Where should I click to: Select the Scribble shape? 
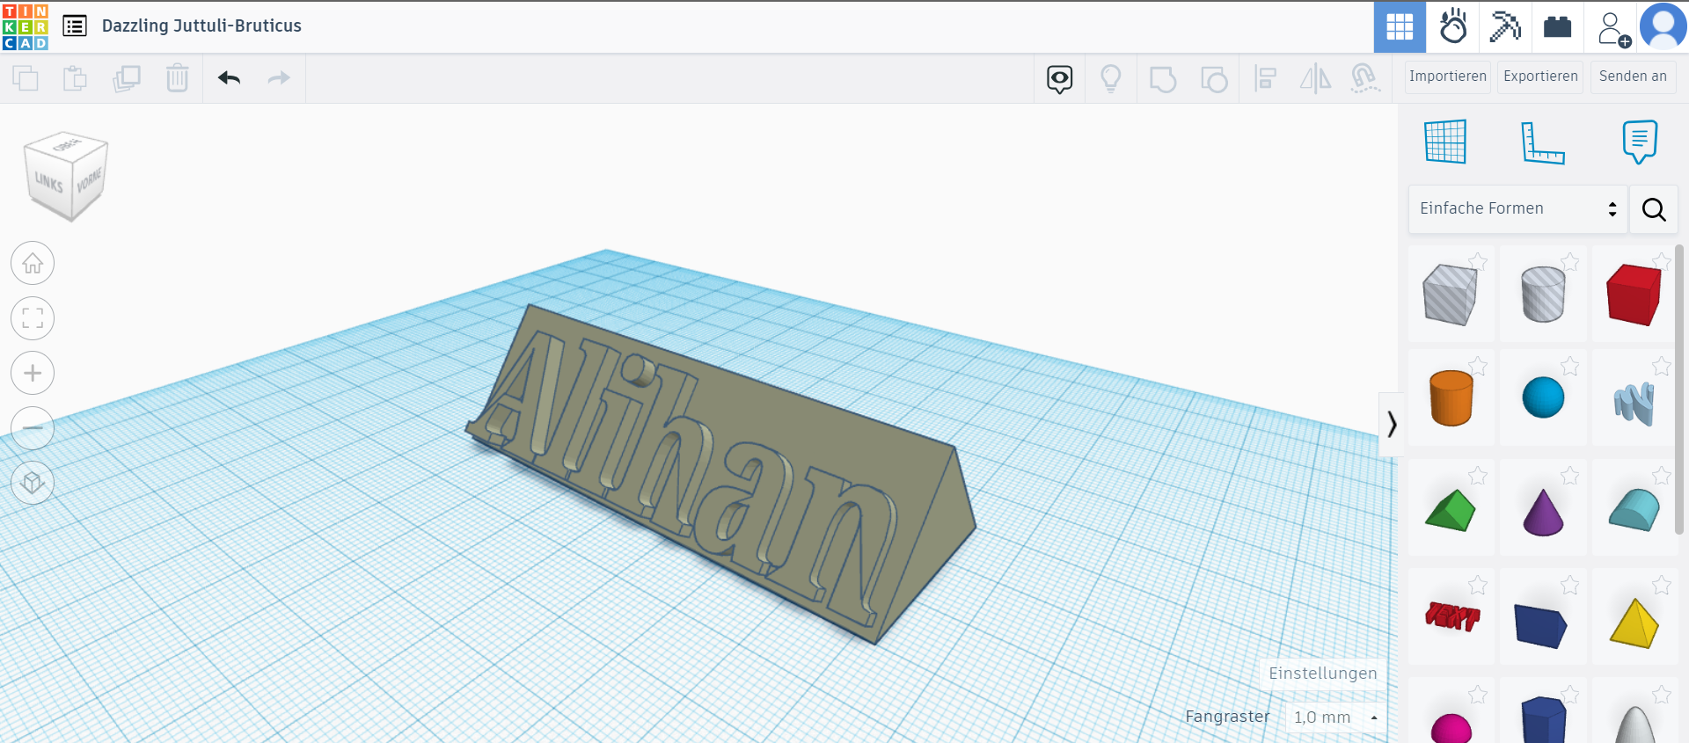click(1634, 404)
